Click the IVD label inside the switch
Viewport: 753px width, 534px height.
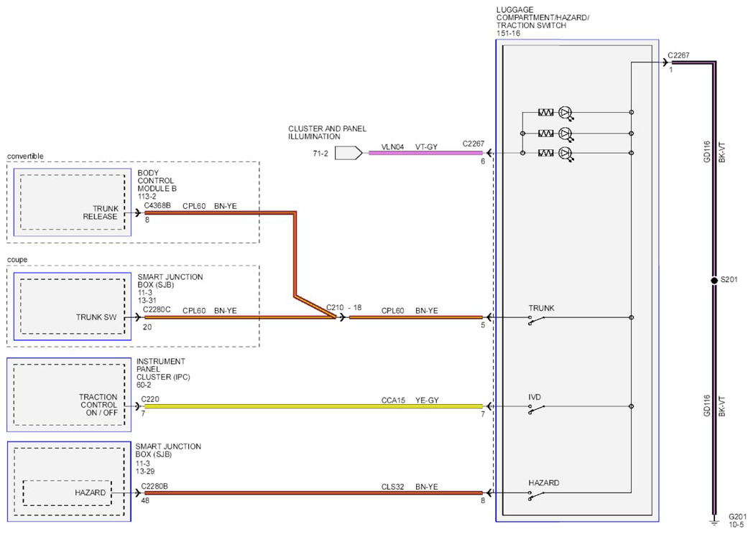click(535, 397)
